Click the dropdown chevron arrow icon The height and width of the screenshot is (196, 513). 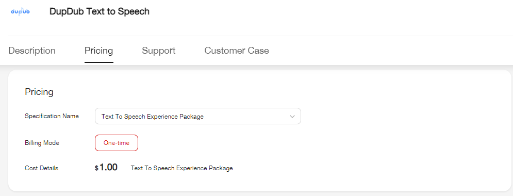(292, 117)
